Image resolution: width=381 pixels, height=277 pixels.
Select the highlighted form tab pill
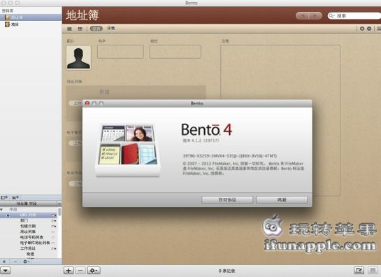[x=96, y=29]
